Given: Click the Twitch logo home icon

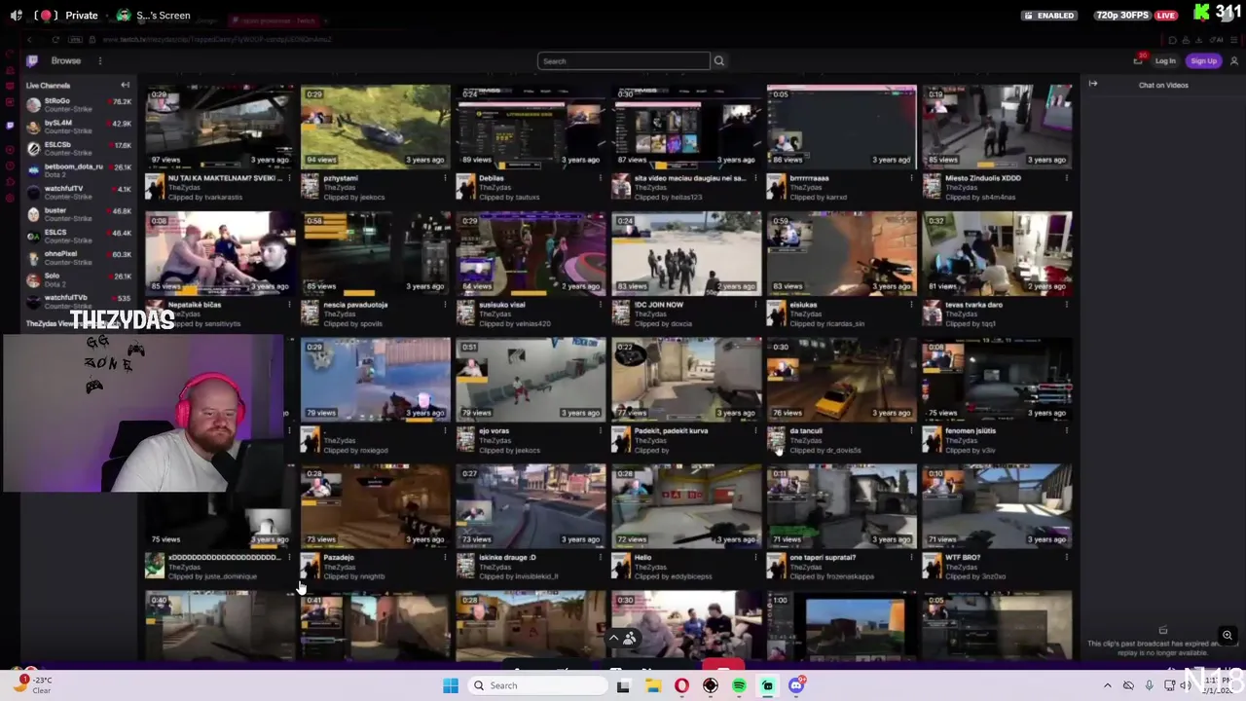Looking at the screenshot, I should [x=32, y=60].
